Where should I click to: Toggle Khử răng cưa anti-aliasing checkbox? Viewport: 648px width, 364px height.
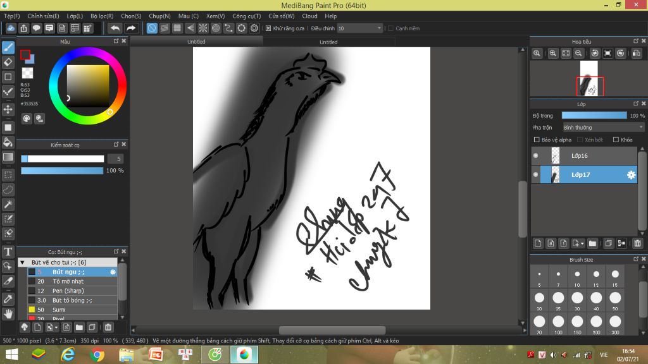pyautogui.click(x=268, y=28)
